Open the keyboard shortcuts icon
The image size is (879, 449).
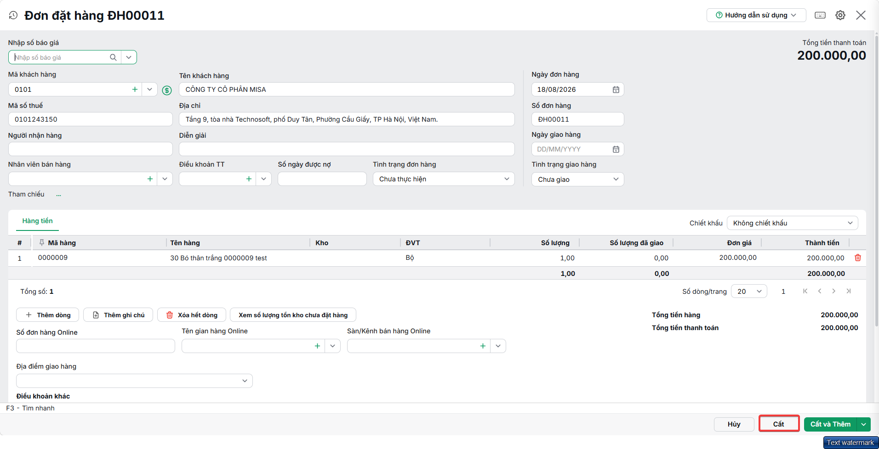[820, 15]
